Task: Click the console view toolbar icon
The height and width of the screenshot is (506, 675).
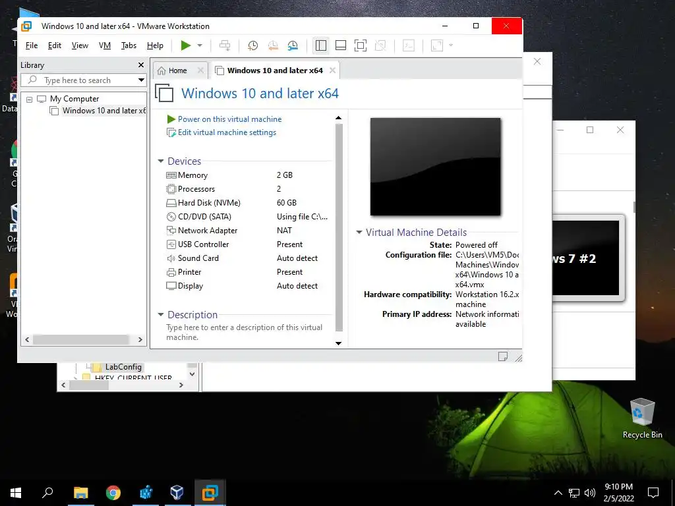Action: [409, 45]
